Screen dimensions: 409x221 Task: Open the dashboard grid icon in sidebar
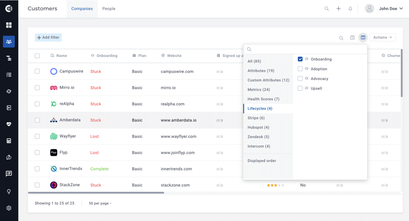point(9,25)
